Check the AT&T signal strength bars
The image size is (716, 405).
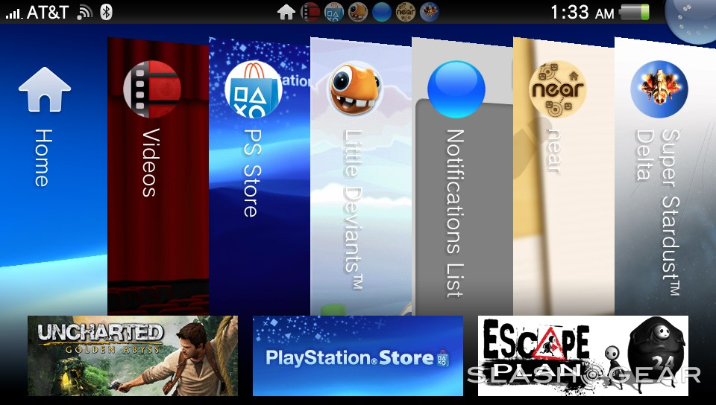tap(13, 13)
